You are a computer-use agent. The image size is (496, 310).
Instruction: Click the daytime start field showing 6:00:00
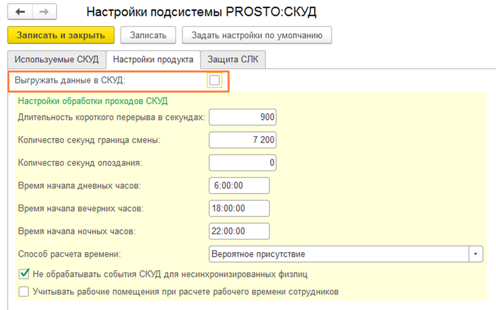pos(239,185)
